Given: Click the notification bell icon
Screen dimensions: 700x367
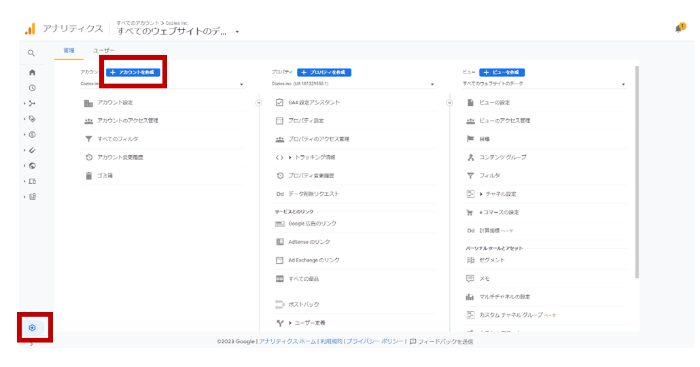Looking at the screenshot, I should pyautogui.click(x=679, y=29).
